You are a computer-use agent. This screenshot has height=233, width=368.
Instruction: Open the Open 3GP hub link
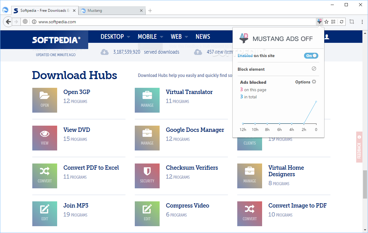coord(77,92)
